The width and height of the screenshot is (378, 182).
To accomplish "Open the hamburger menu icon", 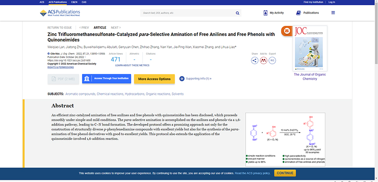I will [333, 13].
